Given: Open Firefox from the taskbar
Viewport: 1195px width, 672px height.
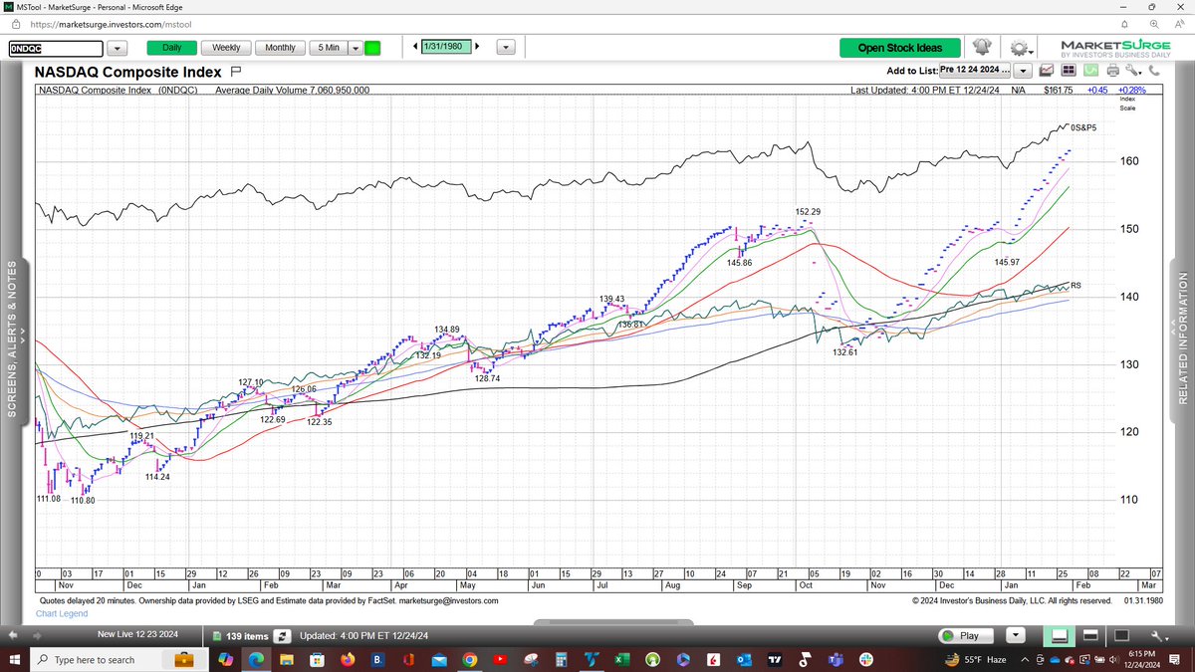Looking at the screenshot, I should tap(348, 660).
